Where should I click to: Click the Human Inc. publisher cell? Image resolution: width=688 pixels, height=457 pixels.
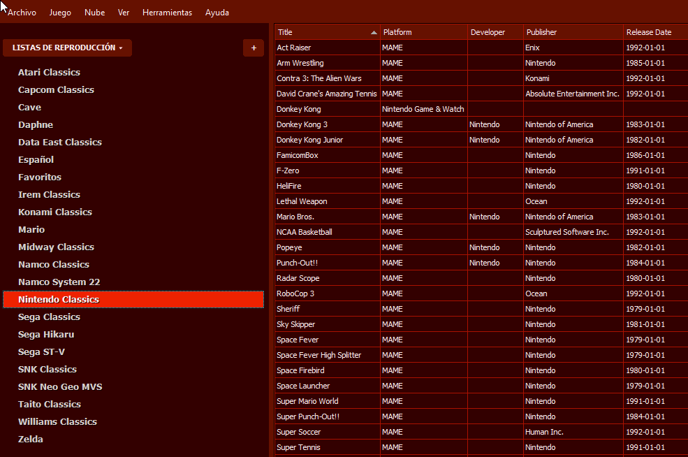click(573, 432)
